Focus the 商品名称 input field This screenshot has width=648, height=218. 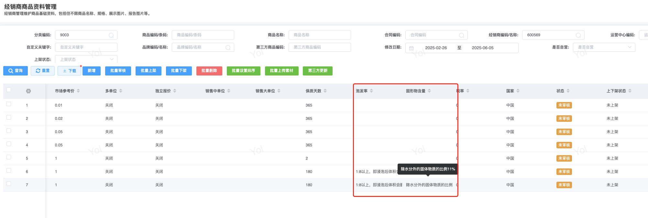coord(320,35)
